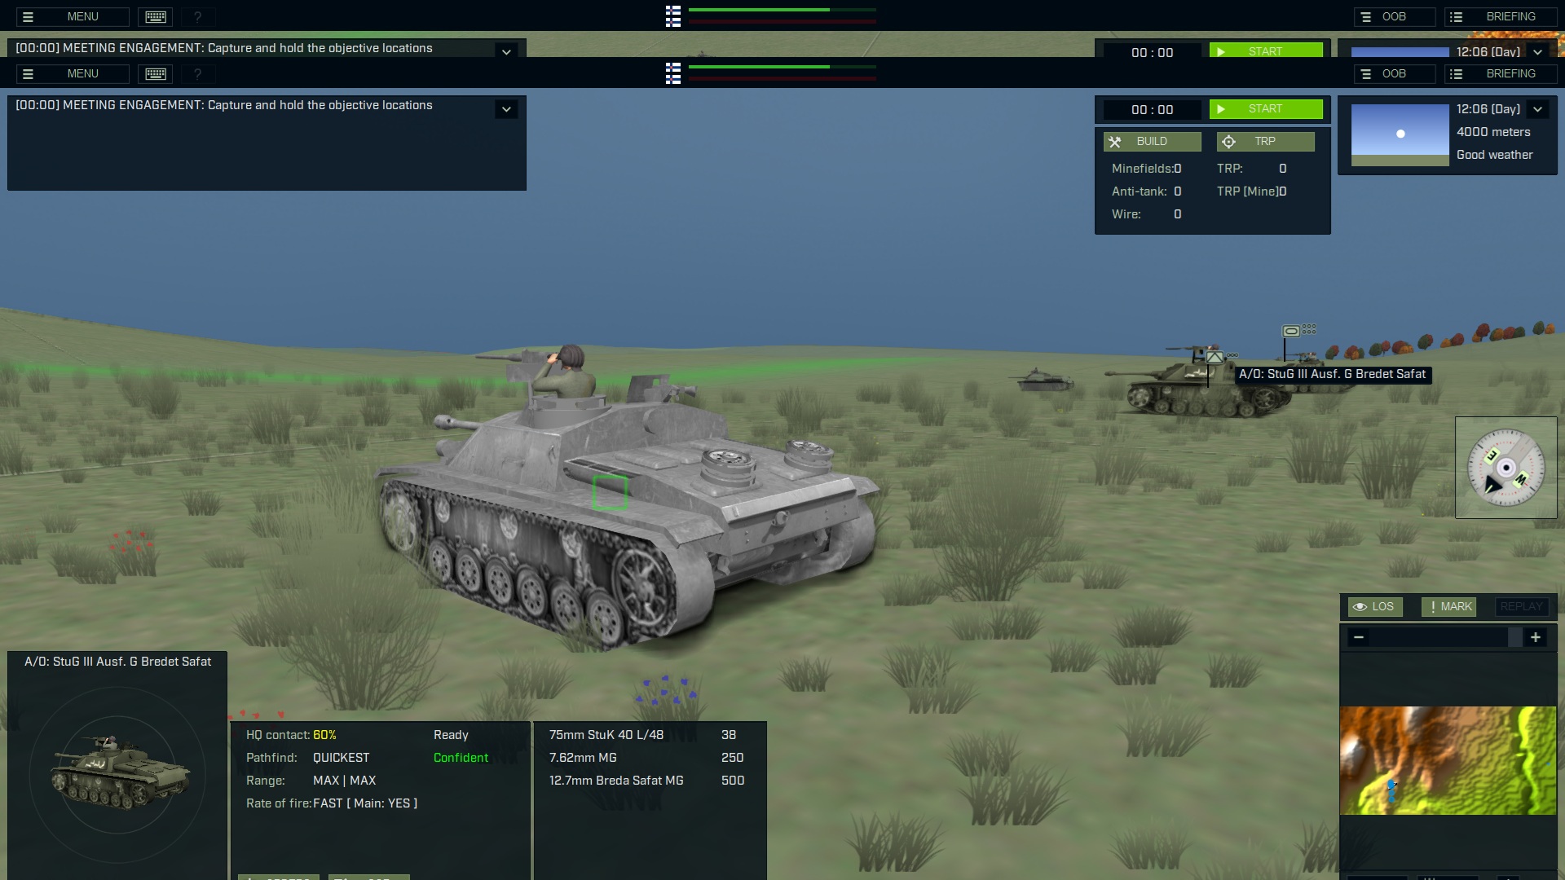Click the sky and sun position thumbnail
Viewport: 1565px width, 880px height.
[1400, 134]
